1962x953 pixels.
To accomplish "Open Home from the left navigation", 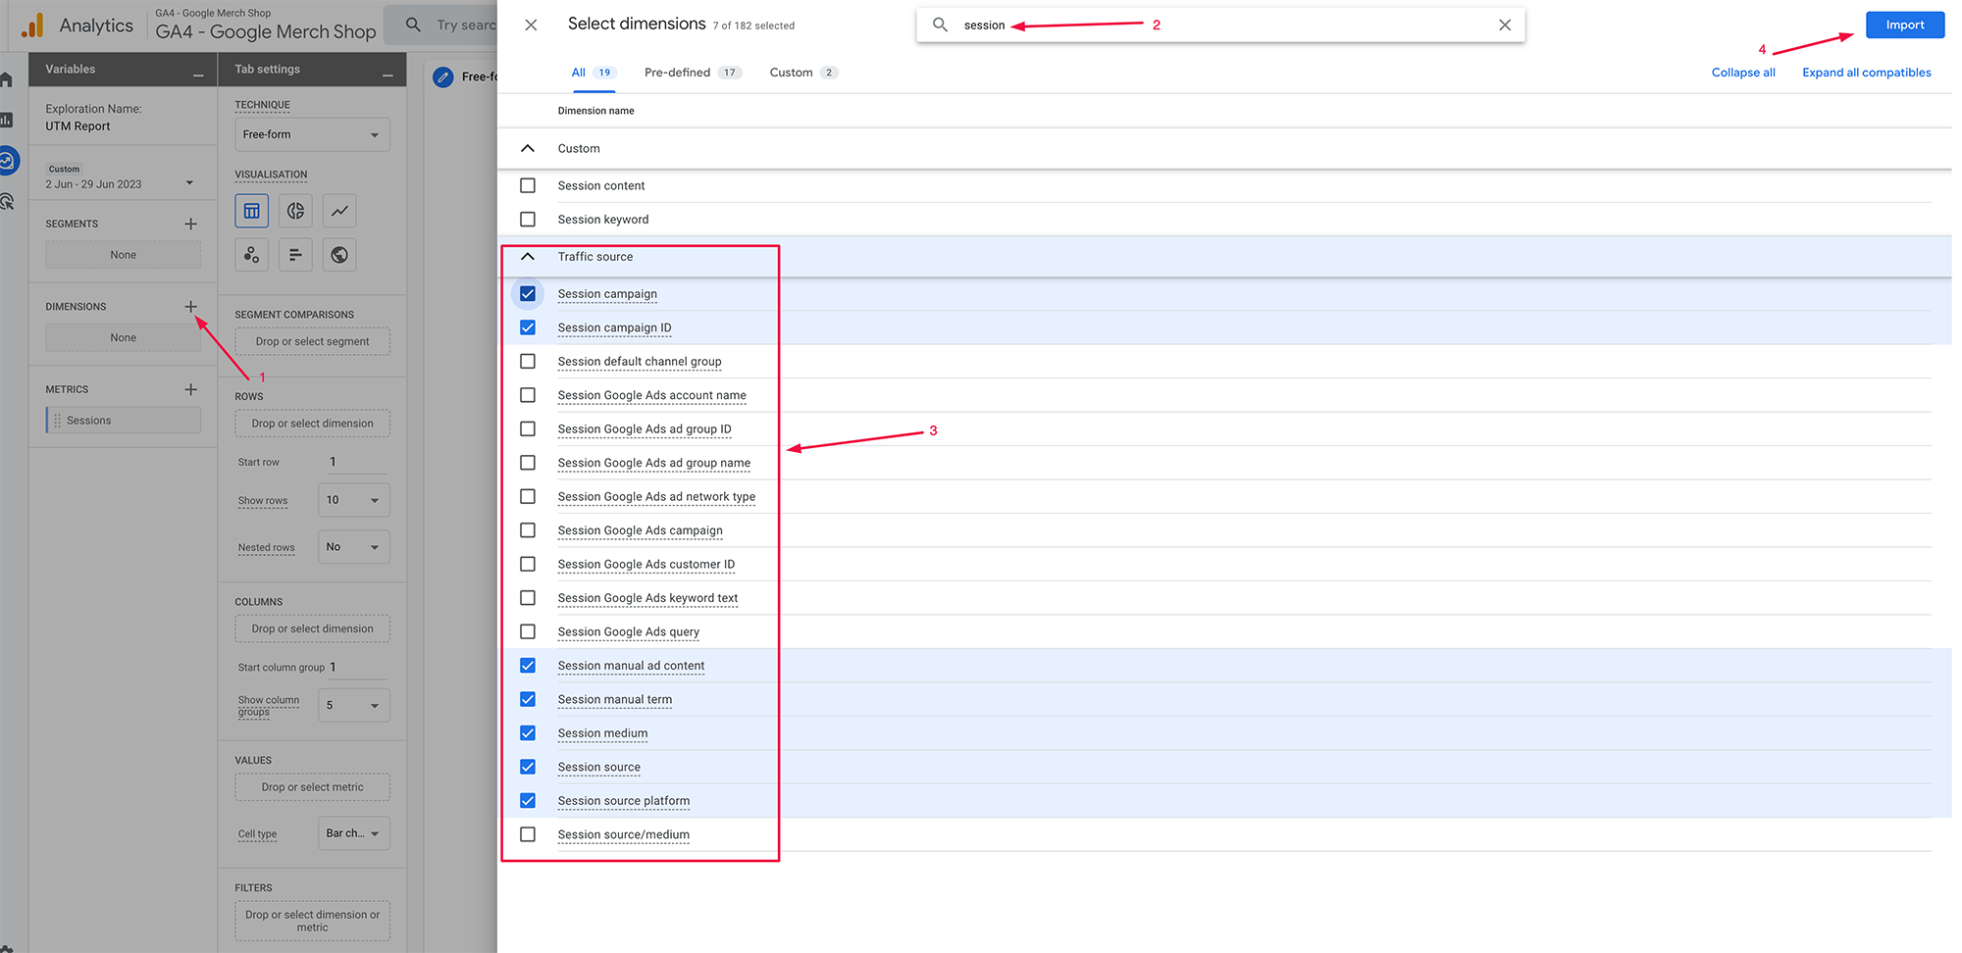I will pos(8,78).
